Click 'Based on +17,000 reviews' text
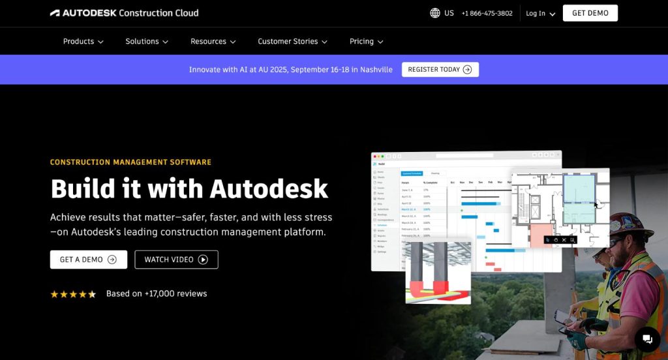 pyautogui.click(x=157, y=293)
